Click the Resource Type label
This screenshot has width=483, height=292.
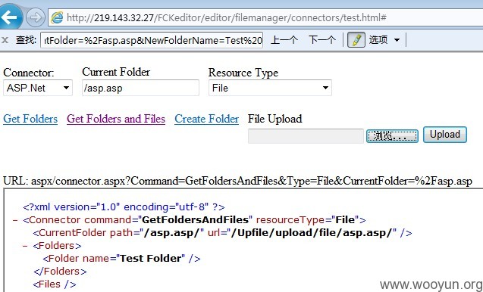(243, 73)
